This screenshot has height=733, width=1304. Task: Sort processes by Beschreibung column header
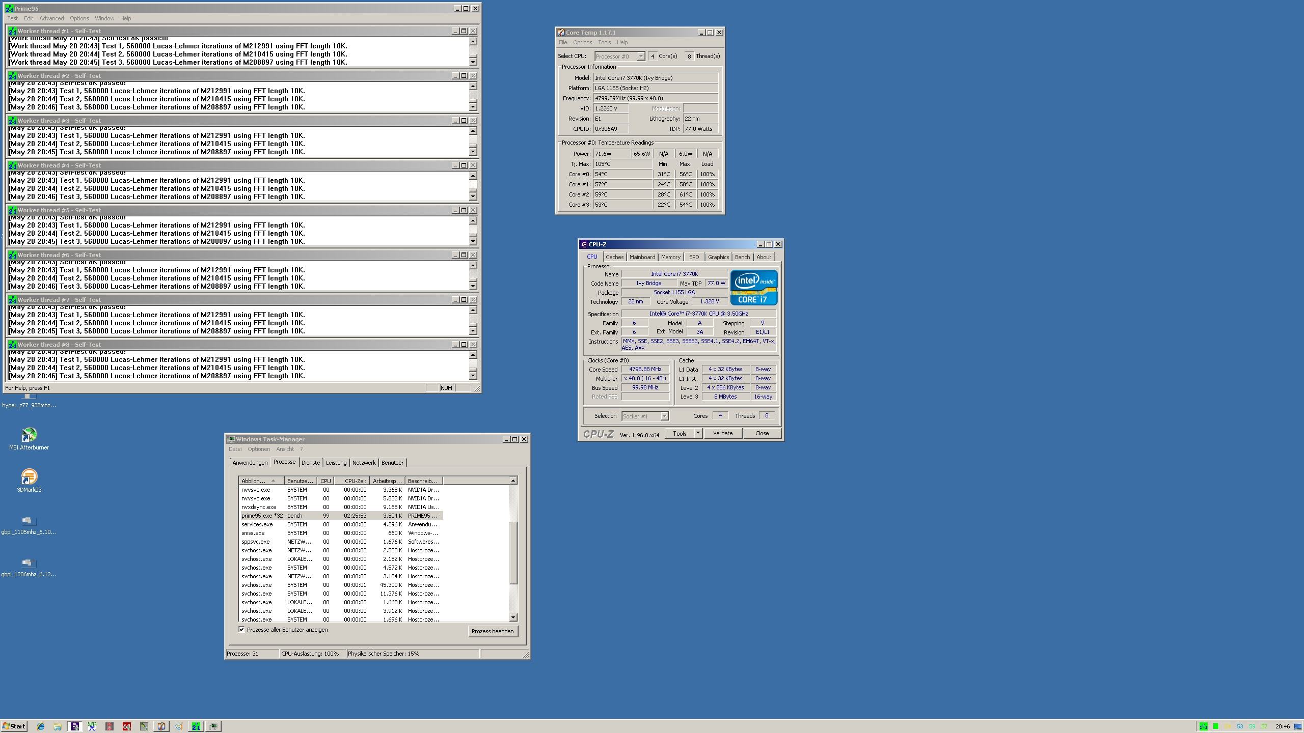(x=423, y=481)
